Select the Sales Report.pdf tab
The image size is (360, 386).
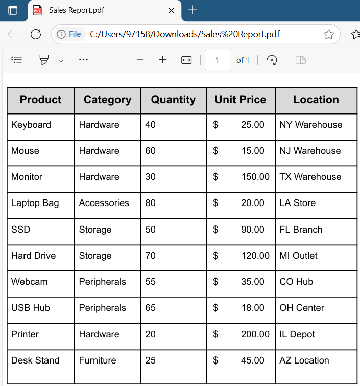[x=105, y=11]
